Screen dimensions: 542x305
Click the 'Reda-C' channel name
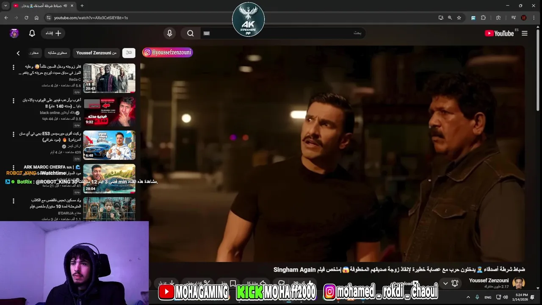75,80
